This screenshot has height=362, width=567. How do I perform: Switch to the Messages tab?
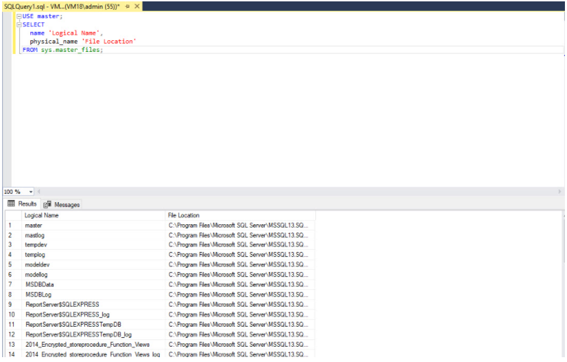tap(62, 204)
